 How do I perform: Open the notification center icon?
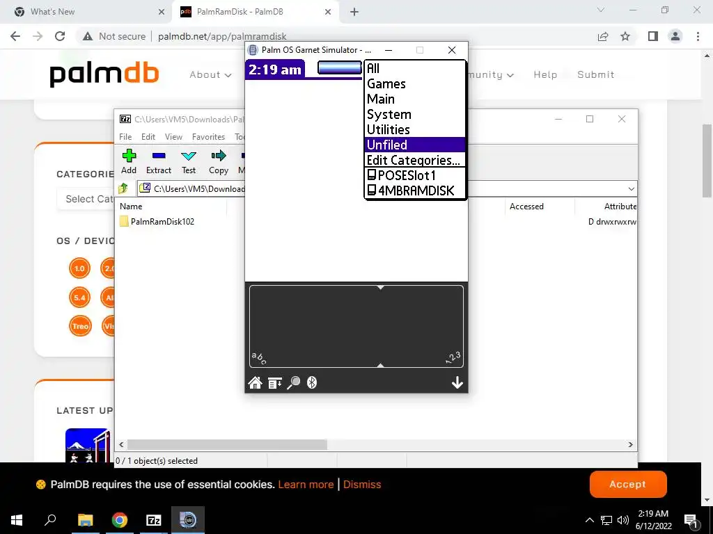click(x=691, y=520)
